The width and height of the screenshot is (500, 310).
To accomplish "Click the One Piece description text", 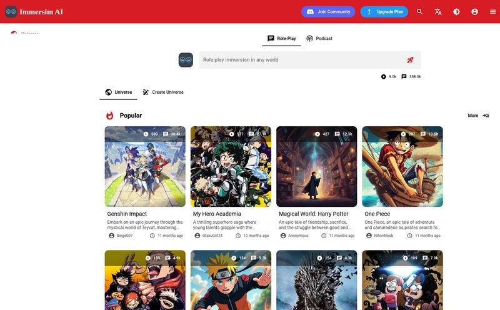I will coord(402,225).
